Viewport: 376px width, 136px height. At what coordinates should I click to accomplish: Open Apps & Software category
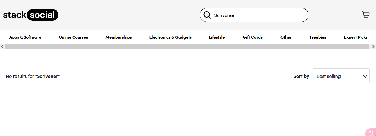[25, 37]
